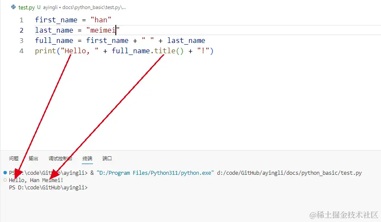
Task: Switch to the 输出 (Output) tab
Action: (34, 158)
